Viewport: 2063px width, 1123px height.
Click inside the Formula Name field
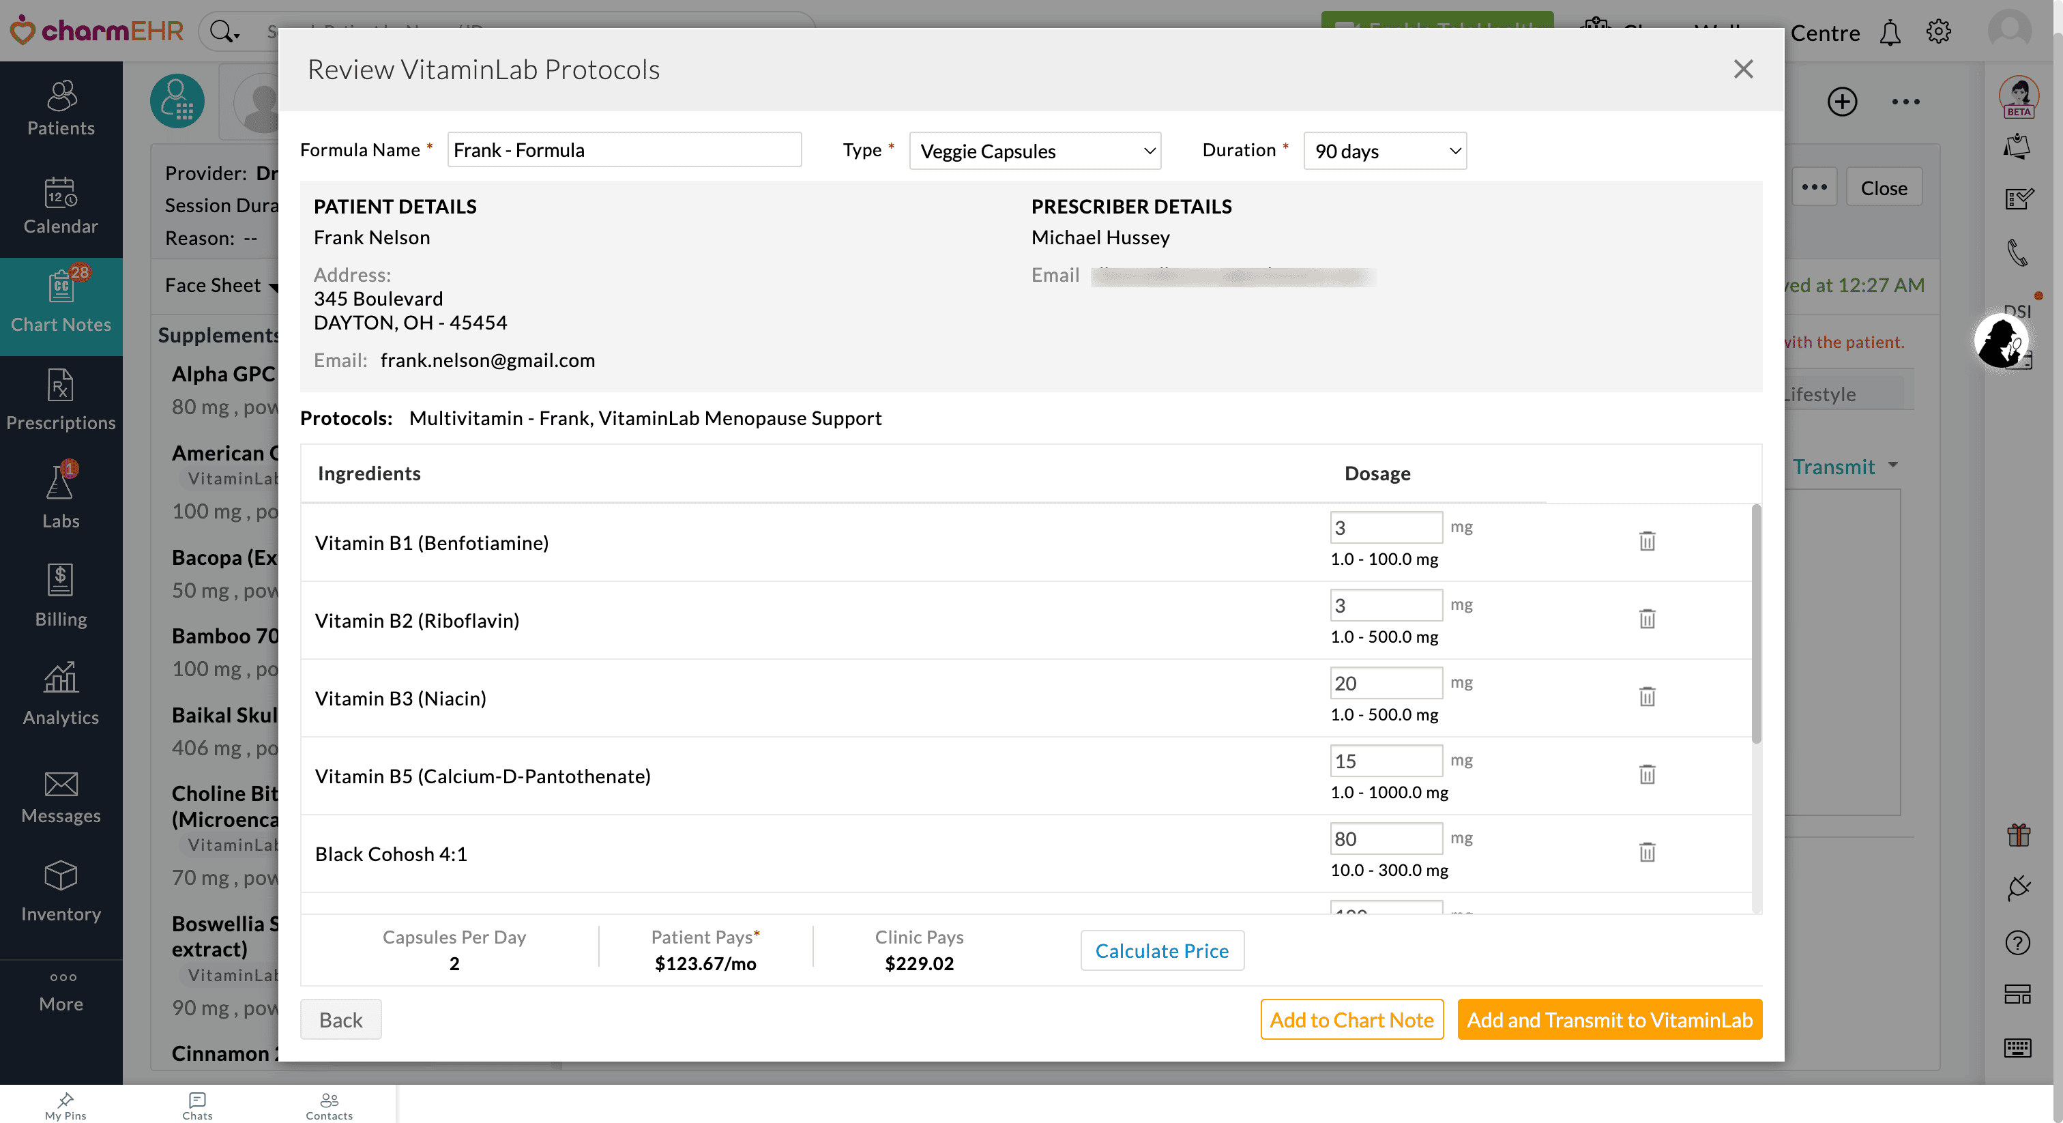tap(624, 149)
